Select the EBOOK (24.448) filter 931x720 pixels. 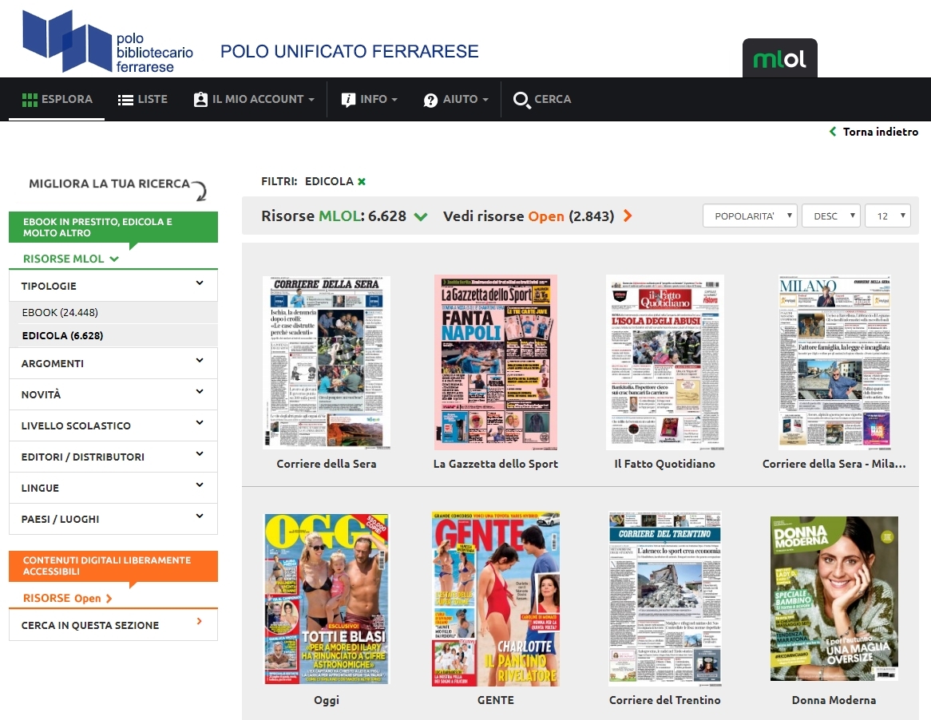[60, 312]
